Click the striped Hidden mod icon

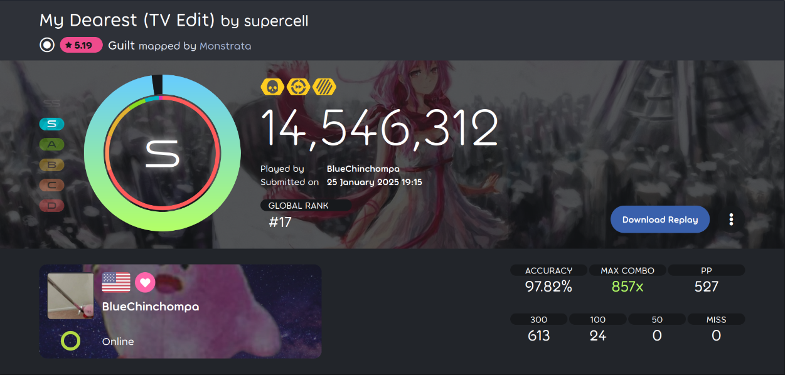coord(324,87)
